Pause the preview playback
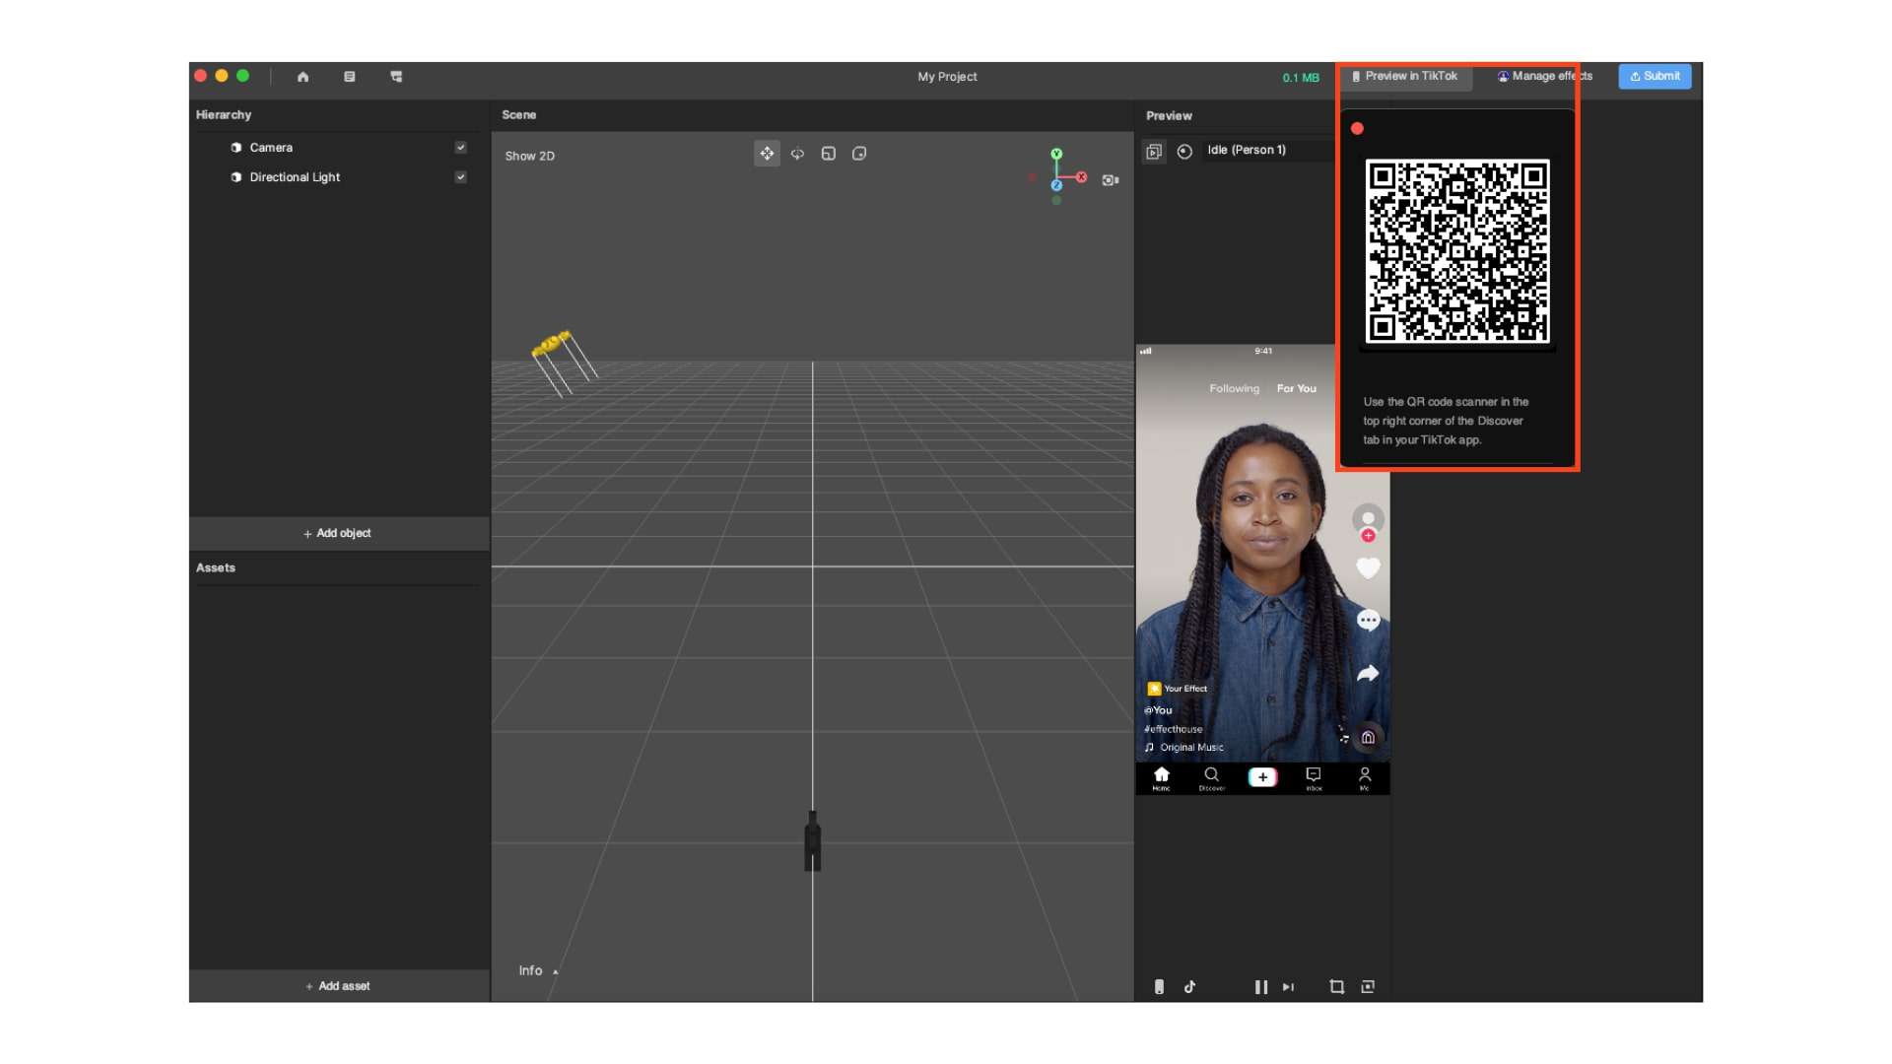 1260,987
